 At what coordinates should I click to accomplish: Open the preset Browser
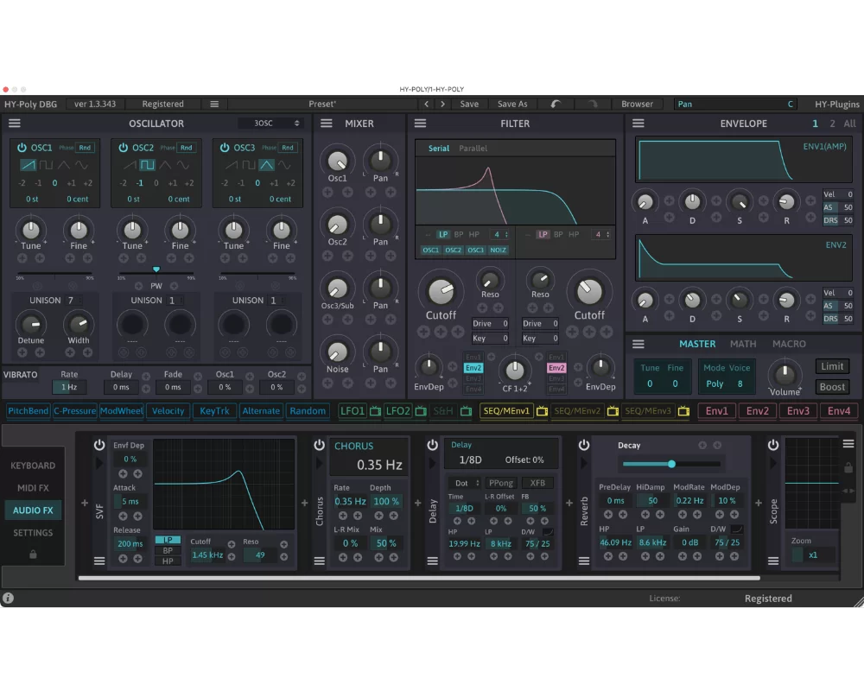pyautogui.click(x=637, y=105)
